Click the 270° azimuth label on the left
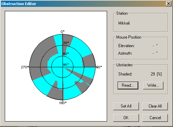The height and width of the screenshot is (127, 173). [x=24, y=67]
